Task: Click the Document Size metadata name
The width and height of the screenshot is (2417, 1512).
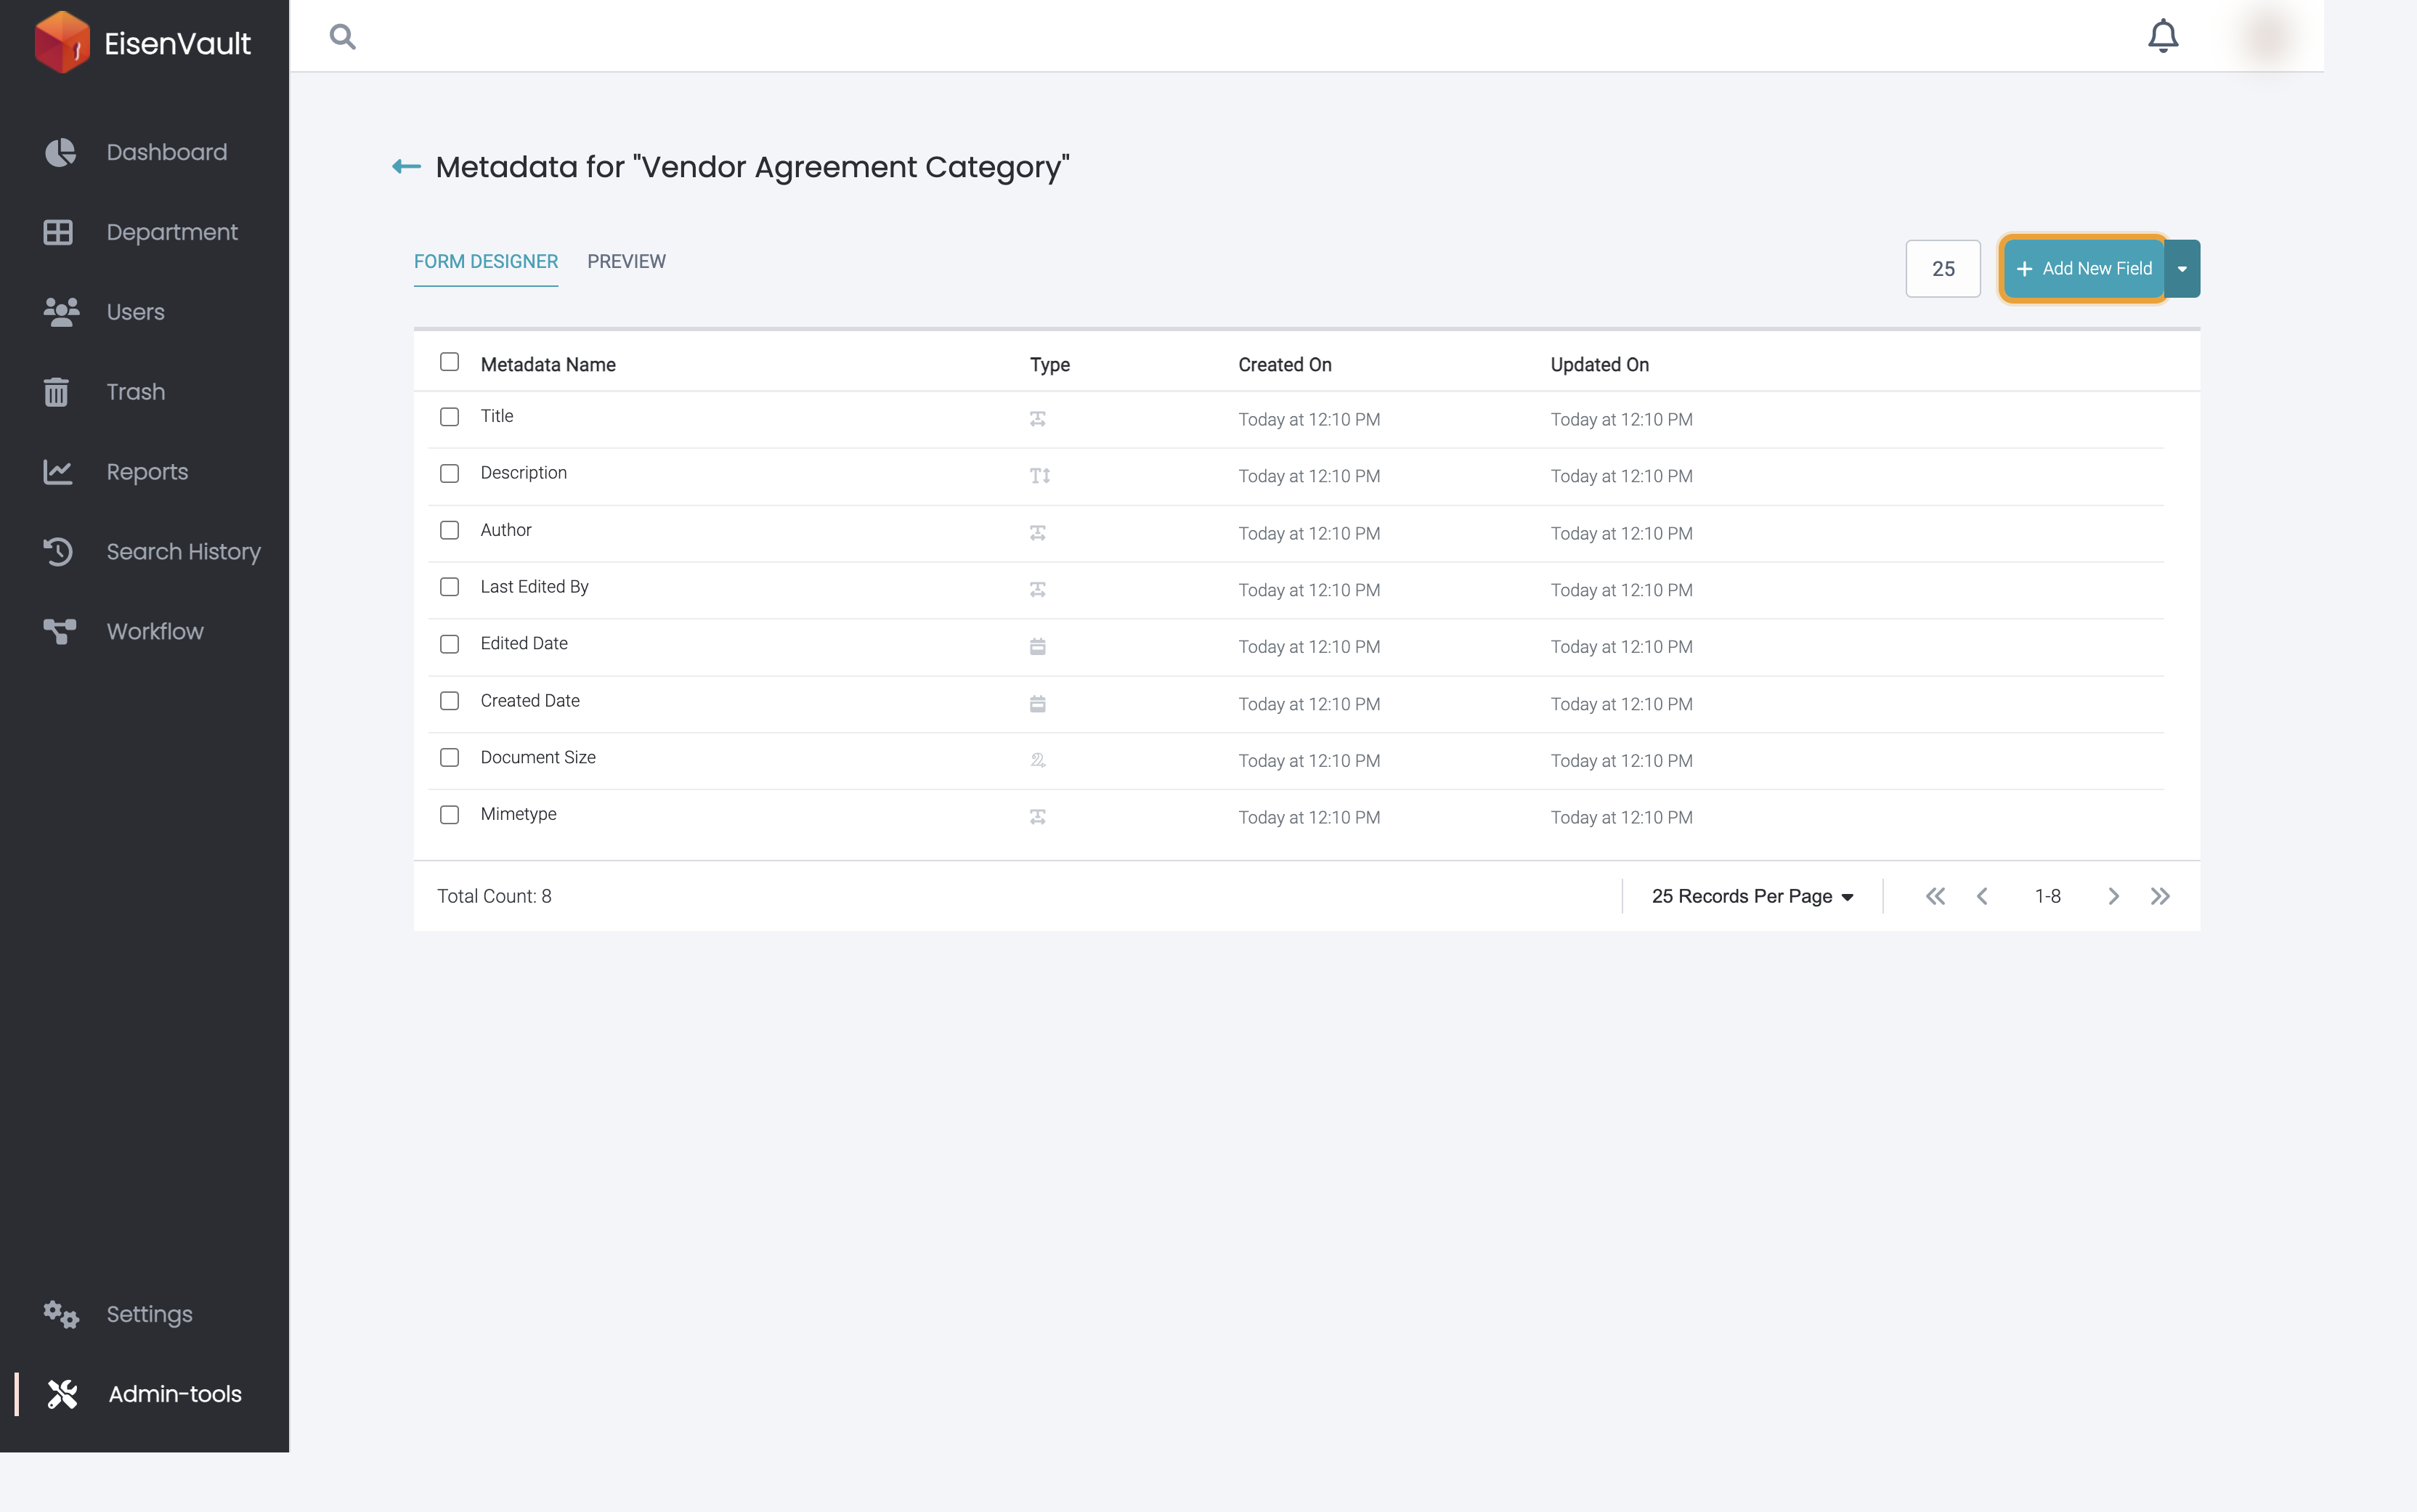Action: coord(538,758)
